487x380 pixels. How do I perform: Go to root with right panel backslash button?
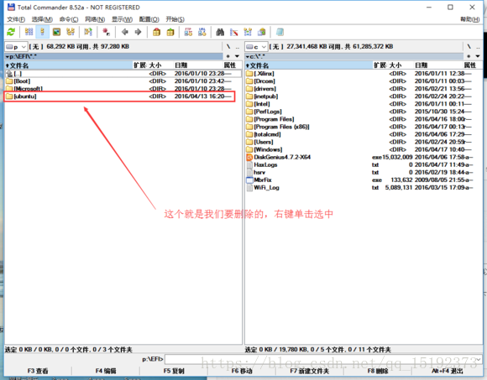click(x=469, y=47)
